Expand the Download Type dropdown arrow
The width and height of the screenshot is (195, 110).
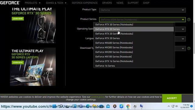[183, 49]
